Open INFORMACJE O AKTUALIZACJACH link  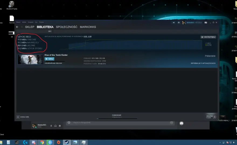(203, 63)
